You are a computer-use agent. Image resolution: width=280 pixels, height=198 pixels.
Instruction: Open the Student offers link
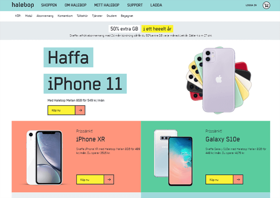tap(111, 16)
